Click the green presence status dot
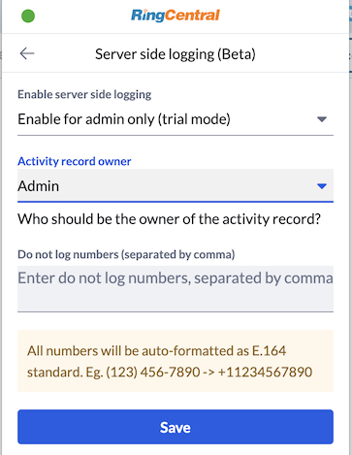This screenshot has height=455, width=352. tap(28, 16)
